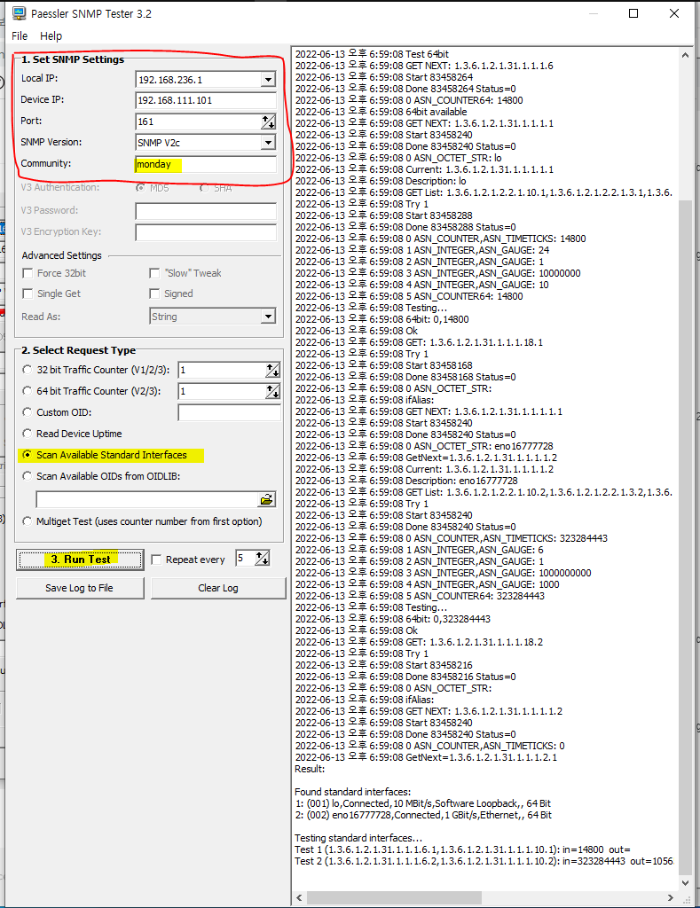700x908 pixels.
Task: Click the Port spinner control
Action: pyautogui.click(x=268, y=121)
